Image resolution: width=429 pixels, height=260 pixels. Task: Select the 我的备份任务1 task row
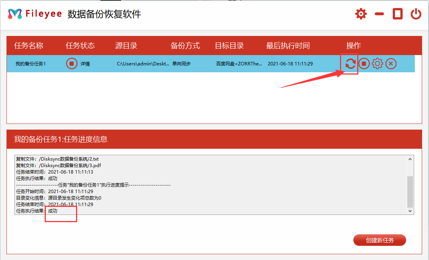coord(31,64)
